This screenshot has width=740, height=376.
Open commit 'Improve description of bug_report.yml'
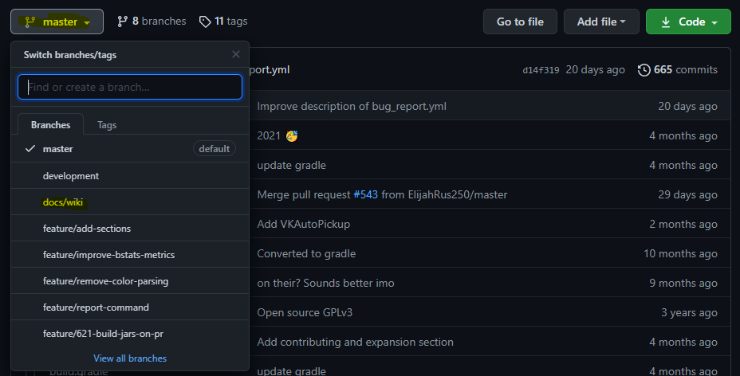tap(352, 107)
